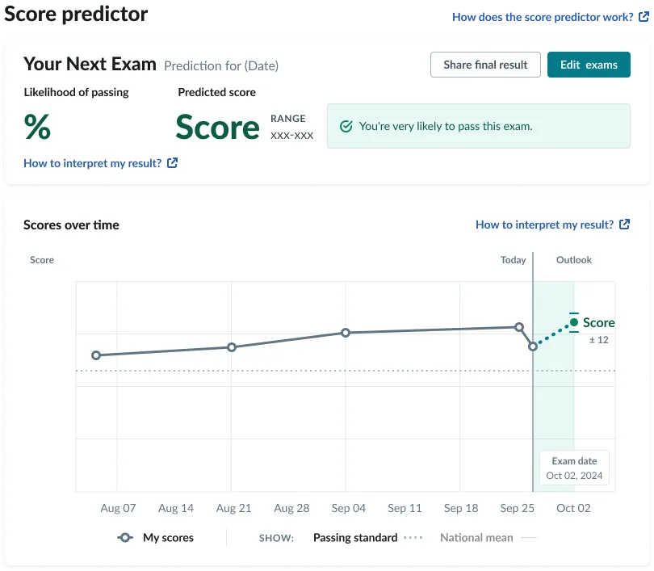
Task: Click the My scores legend marker icon
Action: [x=125, y=538]
